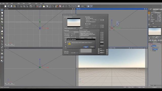Click the Exposure value field in dialog
Image resolution: width=162 pixels, height=91 pixels.
pyautogui.click(x=102, y=20)
